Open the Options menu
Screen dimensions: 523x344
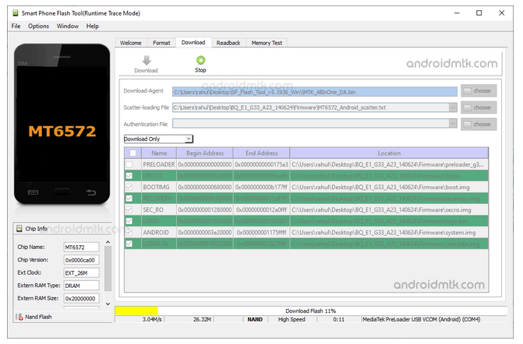[38, 26]
